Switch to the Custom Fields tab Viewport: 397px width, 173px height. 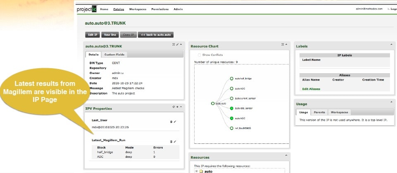tap(114, 54)
